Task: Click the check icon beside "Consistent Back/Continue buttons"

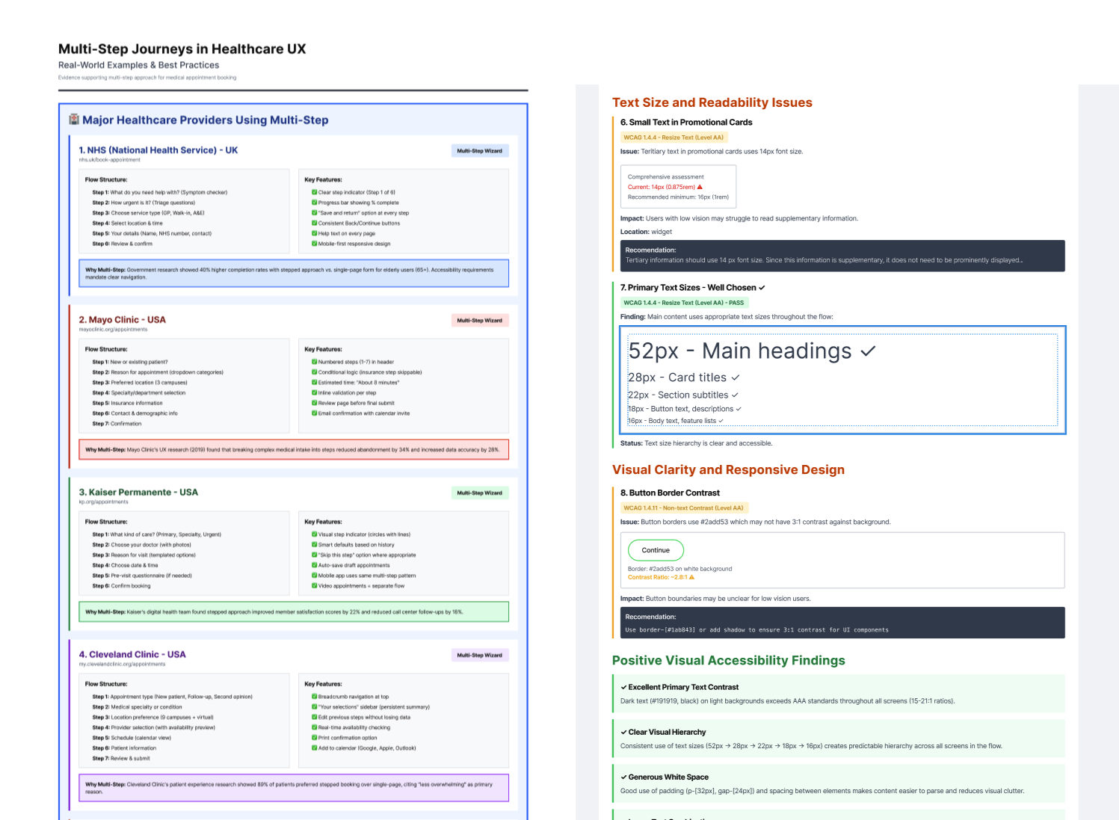Action: 315,223
